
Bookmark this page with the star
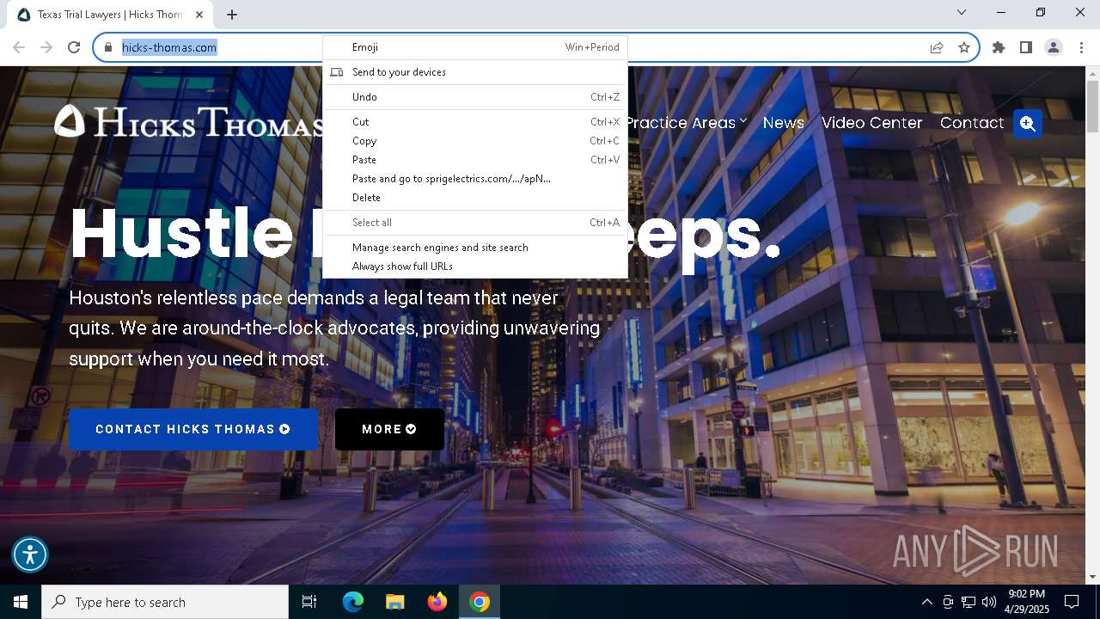(x=964, y=47)
